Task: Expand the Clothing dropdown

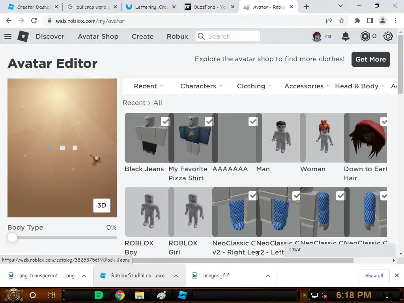Action: pyautogui.click(x=254, y=86)
